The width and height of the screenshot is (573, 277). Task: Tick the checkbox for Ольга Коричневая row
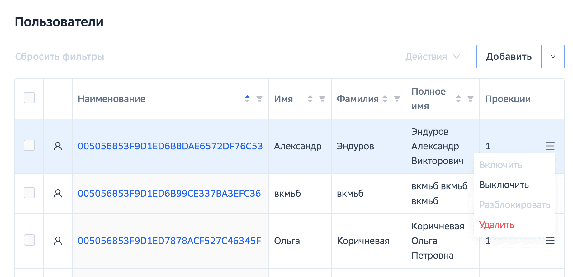click(29, 240)
